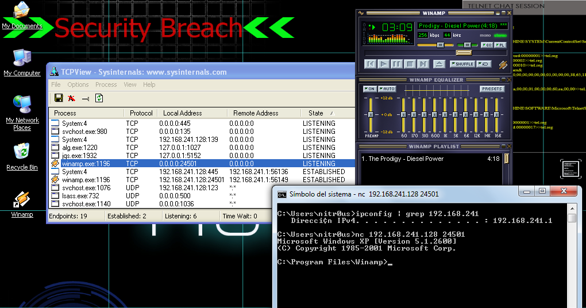This screenshot has width=586, height=308.
Task: Open the Winamp desktop shortcut
Action: [x=22, y=204]
